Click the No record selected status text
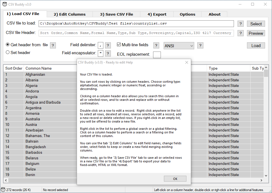272x193 pixels. (56, 190)
